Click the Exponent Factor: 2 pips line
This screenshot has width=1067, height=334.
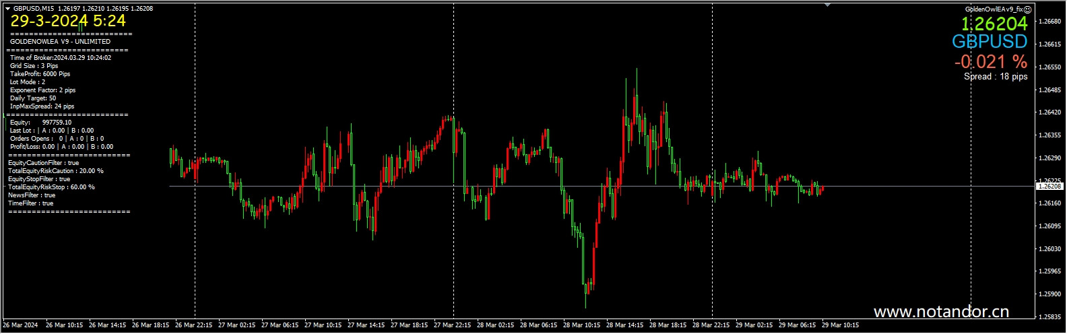click(x=43, y=90)
